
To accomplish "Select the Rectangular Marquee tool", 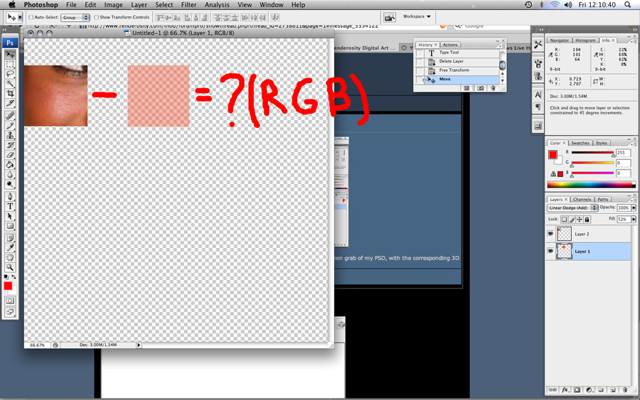I will click(x=10, y=65).
